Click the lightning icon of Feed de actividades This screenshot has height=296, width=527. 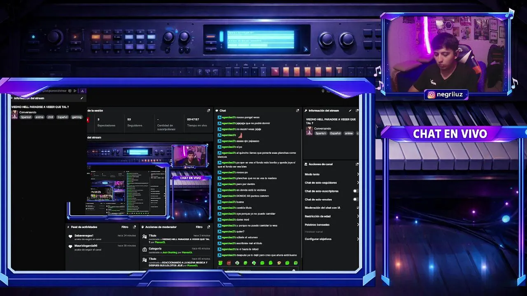pos(68,227)
